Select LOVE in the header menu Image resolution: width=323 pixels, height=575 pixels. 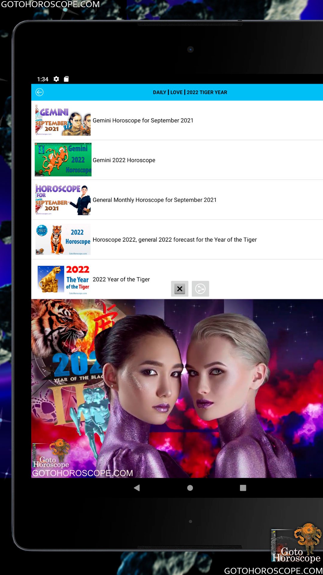coord(176,92)
